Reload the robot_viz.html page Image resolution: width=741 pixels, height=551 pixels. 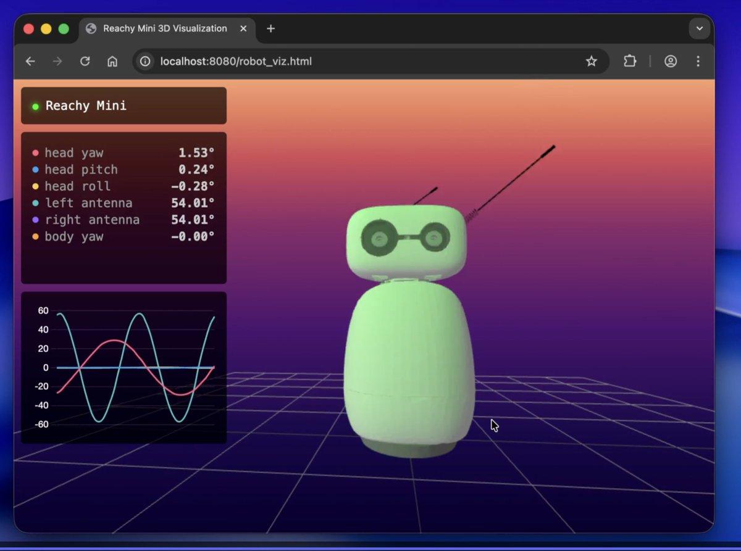(x=85, y=61)
